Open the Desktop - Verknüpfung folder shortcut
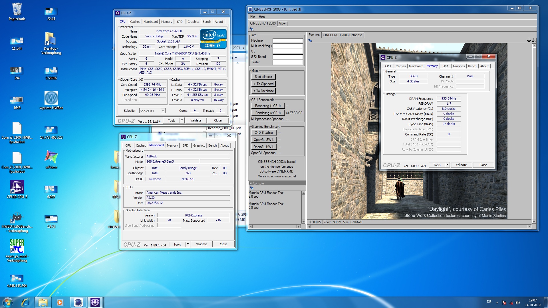The height and width of the screenshot is (308, 548). click(x=51, y=43)
